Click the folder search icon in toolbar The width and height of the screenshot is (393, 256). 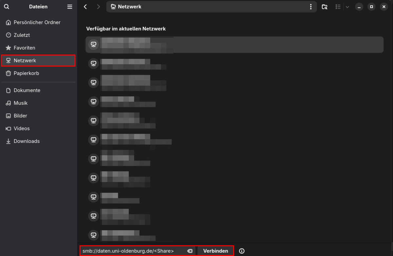click(x=325, y=7)
